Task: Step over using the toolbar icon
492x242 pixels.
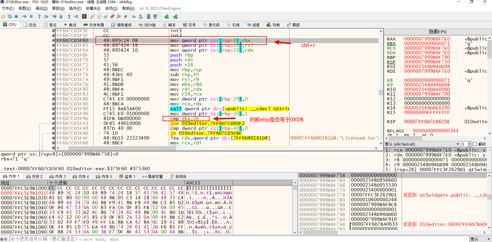Action: click(46, 16)
